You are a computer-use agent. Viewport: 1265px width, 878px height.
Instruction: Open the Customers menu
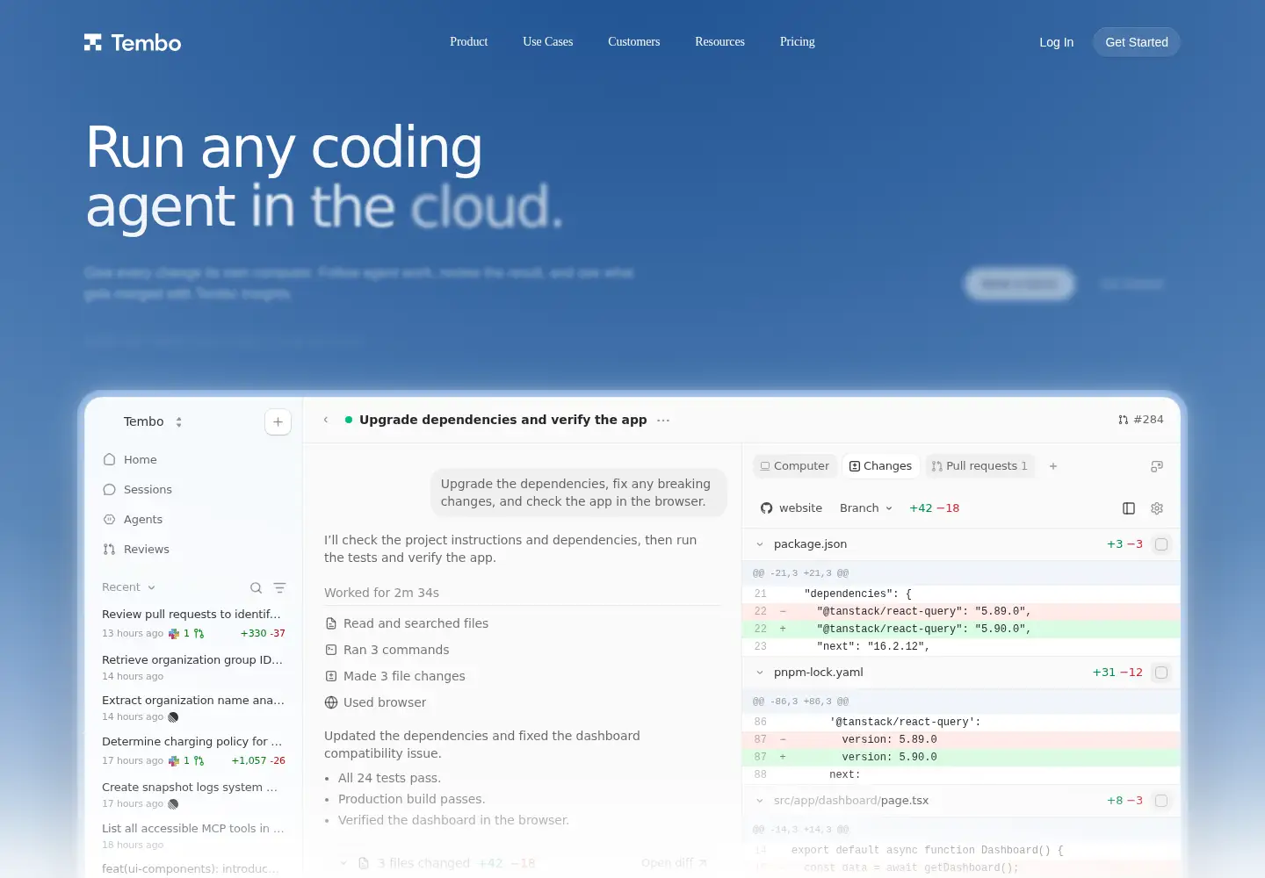tap(633, 41)
